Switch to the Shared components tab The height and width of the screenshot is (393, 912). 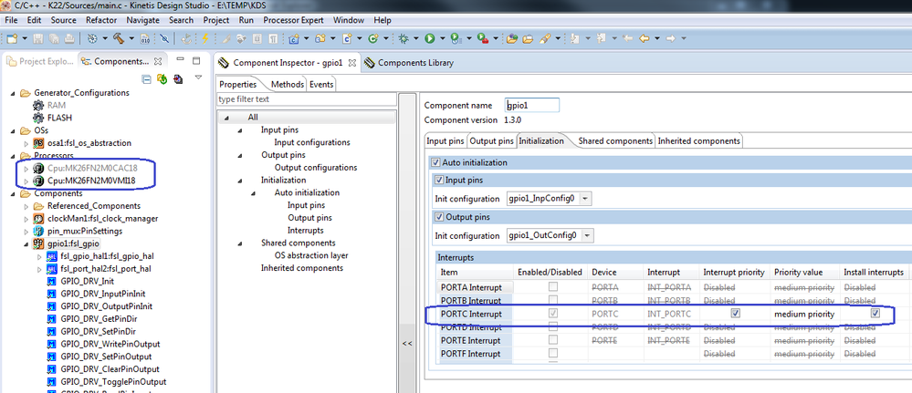point(616,140)
